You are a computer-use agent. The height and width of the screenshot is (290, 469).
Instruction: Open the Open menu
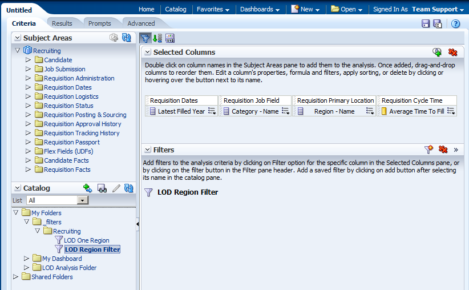[346, 9]
